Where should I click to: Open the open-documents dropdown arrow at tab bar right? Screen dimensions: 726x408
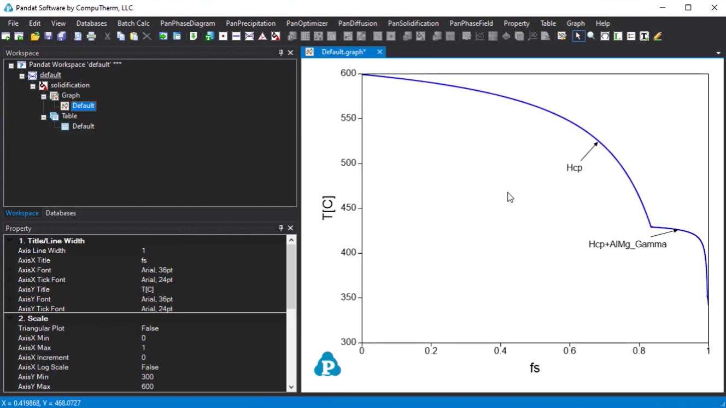(x=718, y=53)
